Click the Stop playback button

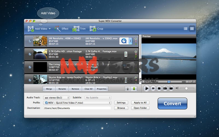tap(159, 88)
